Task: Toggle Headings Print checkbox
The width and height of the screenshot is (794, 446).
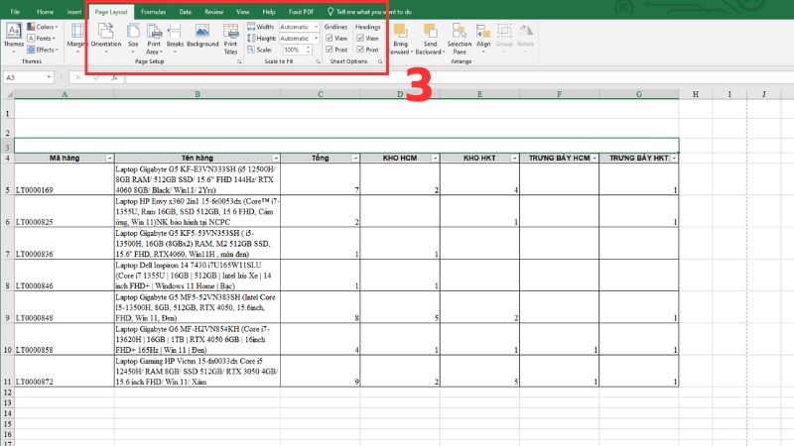Action: 360,50
